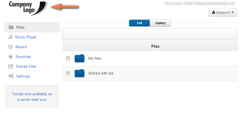Select the Files folder icon in sidebar
Image resolution: width=244 pixels, height=133 pixels.
coord(11,27)
